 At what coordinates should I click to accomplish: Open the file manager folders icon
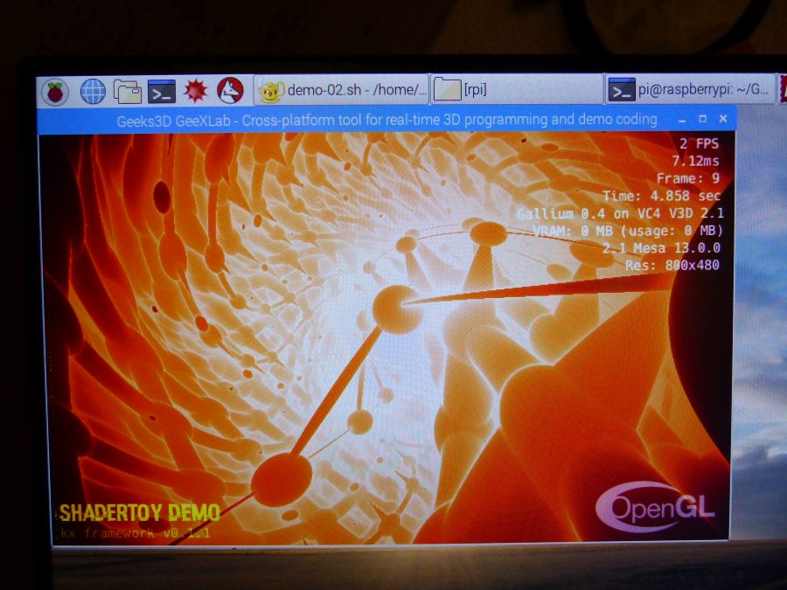[128, 92]
